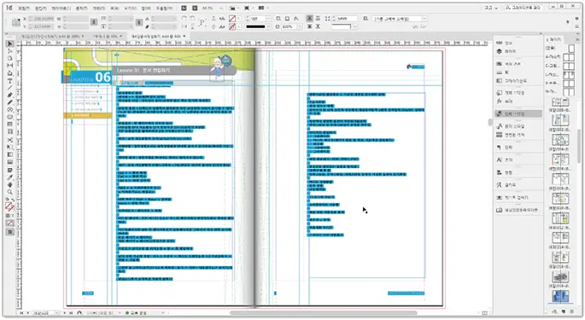Click the reference point locator grid
The height and width of the screenshot is (320, 585).
pos(16,22)
